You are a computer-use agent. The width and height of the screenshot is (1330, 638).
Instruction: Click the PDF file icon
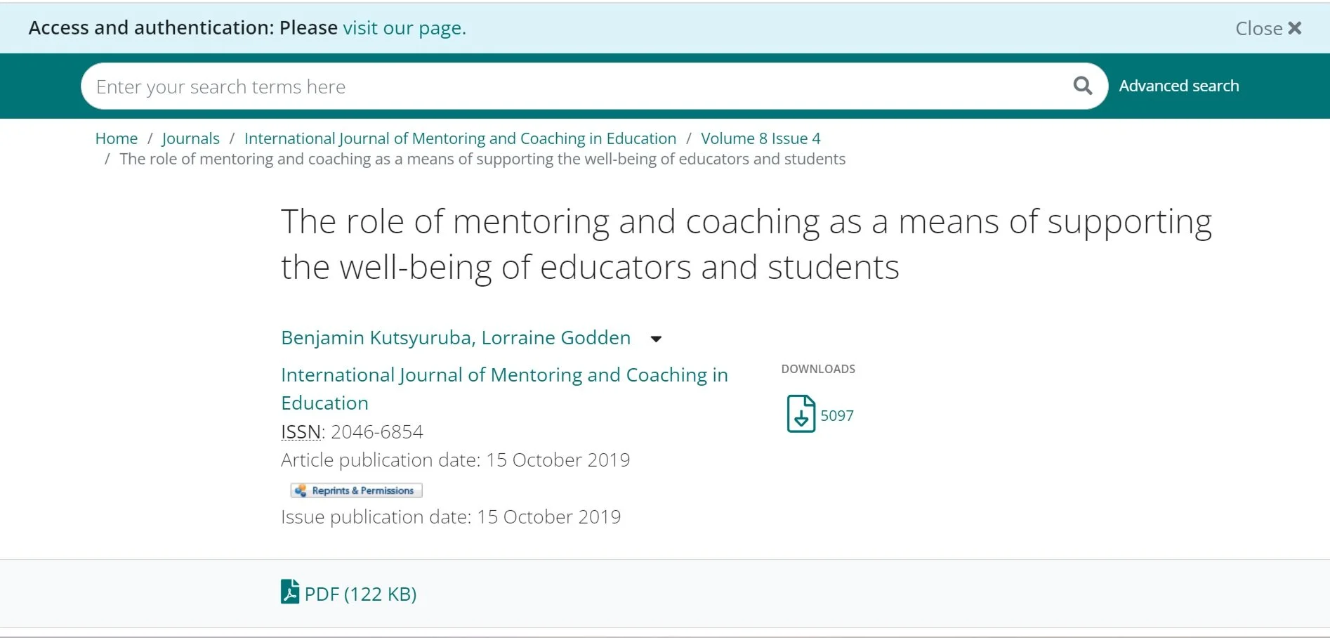(290, 592)
